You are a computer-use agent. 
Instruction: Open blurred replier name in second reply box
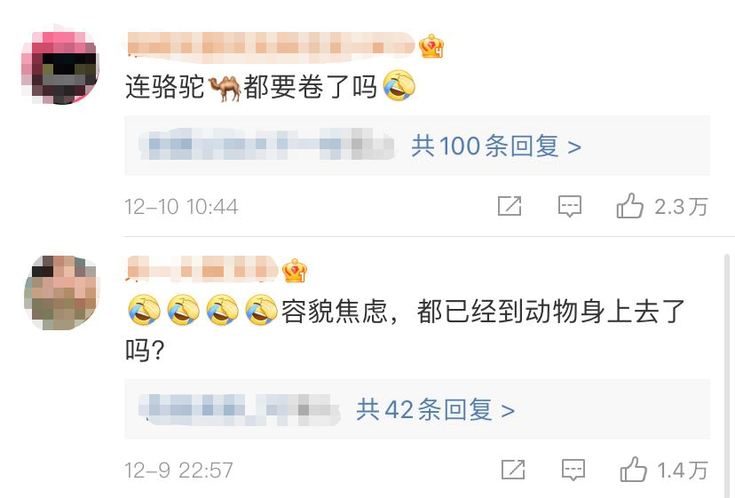(x=240, y=409)
